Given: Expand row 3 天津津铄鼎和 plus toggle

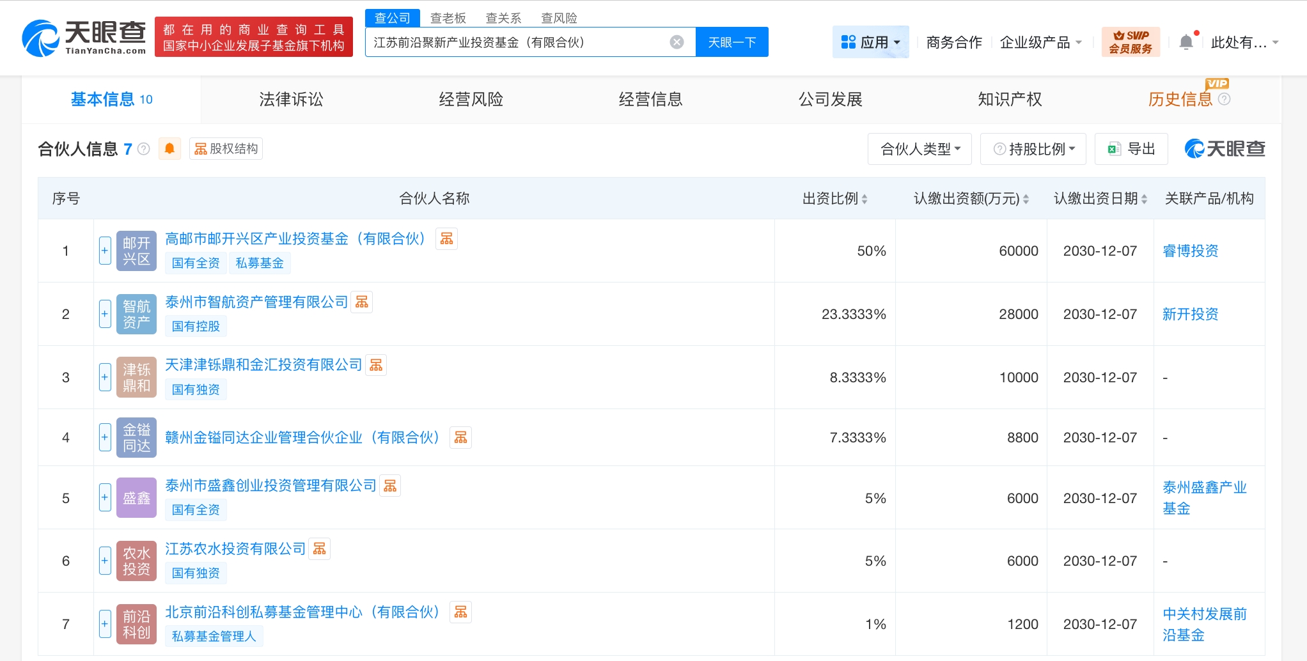Looking at the screenshot, I should click(x=105, y=377).
